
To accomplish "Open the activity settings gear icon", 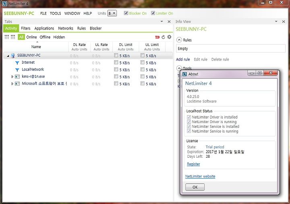I will point(169,37).
